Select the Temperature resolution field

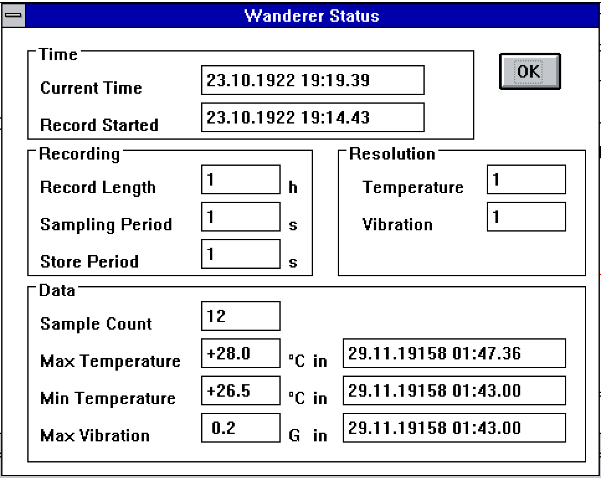(x=526, y=179)
